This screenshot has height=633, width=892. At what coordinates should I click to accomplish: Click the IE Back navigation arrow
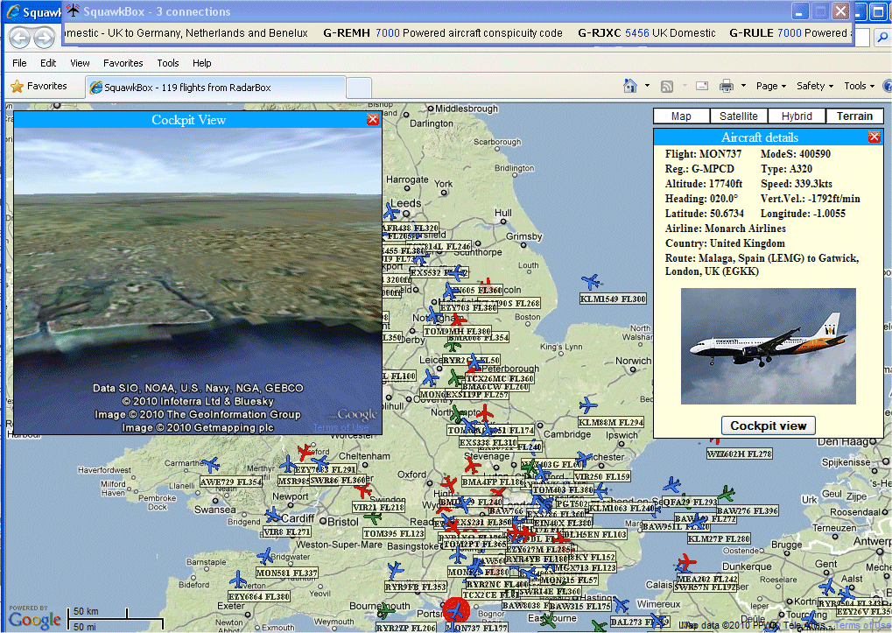tap(19, 38)
